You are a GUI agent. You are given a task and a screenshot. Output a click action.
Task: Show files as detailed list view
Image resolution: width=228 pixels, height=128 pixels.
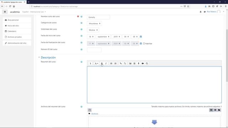[x=215, y=110]
